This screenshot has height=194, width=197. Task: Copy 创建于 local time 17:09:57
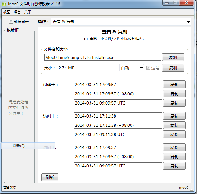tap(174, 85)
